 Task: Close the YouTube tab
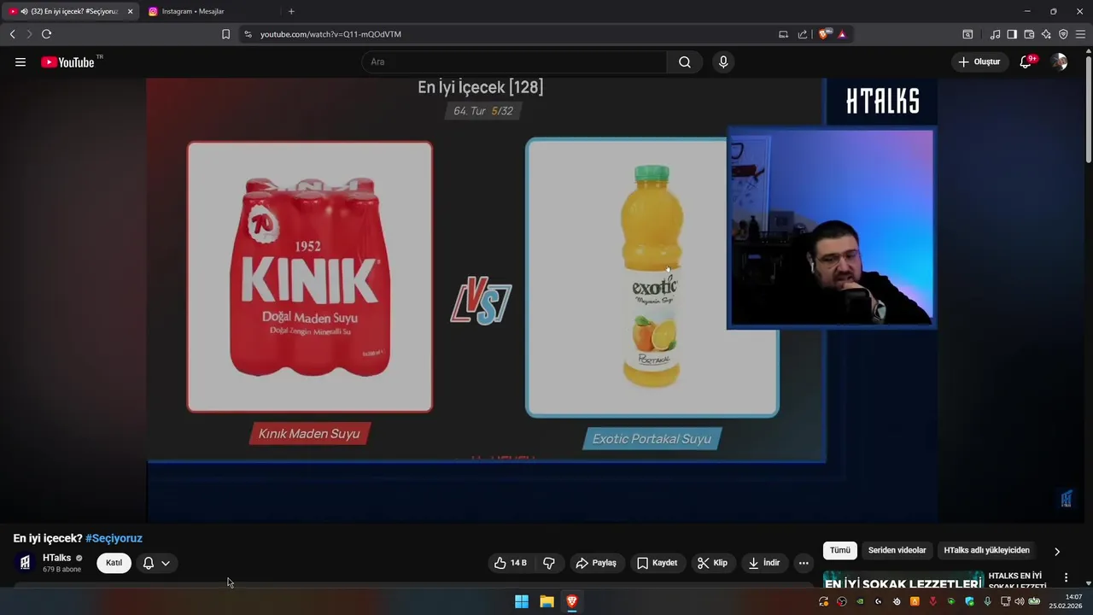click(130, 11)
